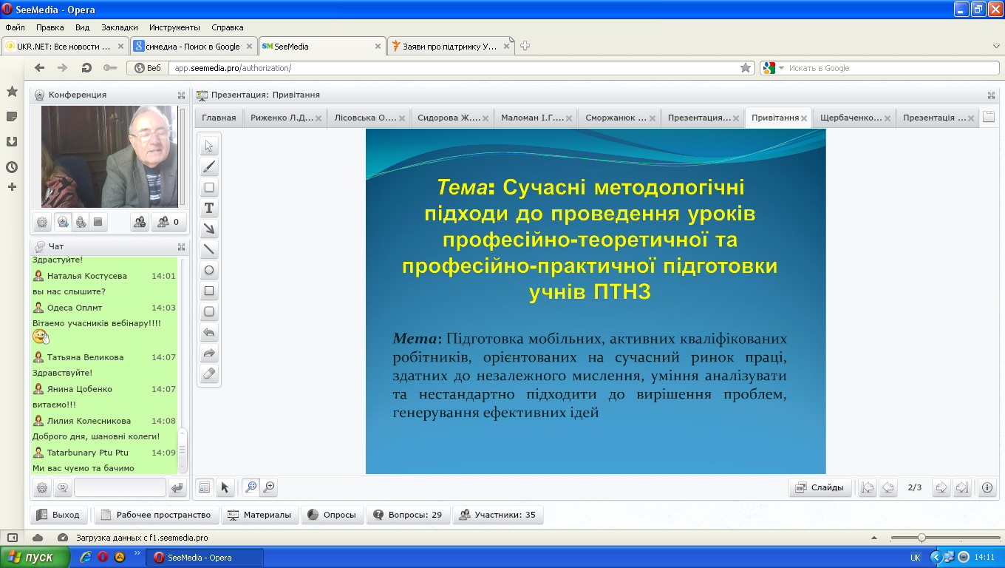Expand the Чат panel to full size
The image size is (1005, 568).
[x=181, y=246]
